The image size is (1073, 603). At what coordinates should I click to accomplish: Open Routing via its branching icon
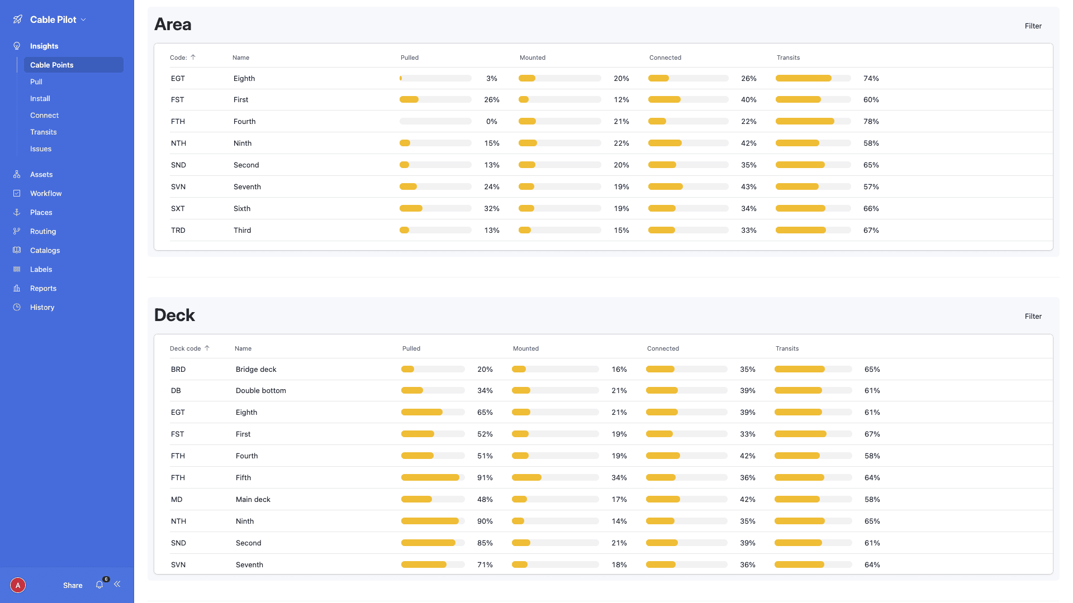17,231
